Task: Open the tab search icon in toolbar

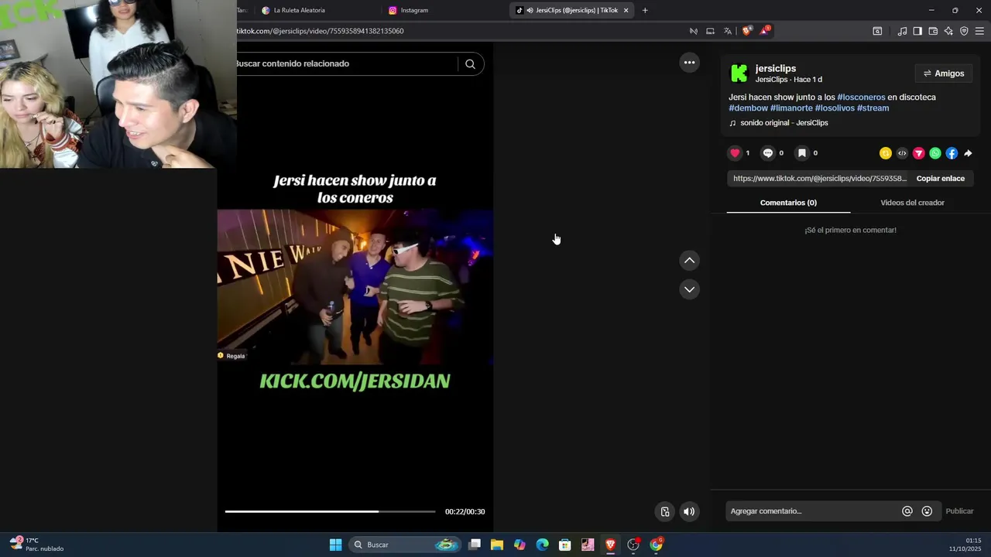Action: pyautogui.click(x=877, y=31)
